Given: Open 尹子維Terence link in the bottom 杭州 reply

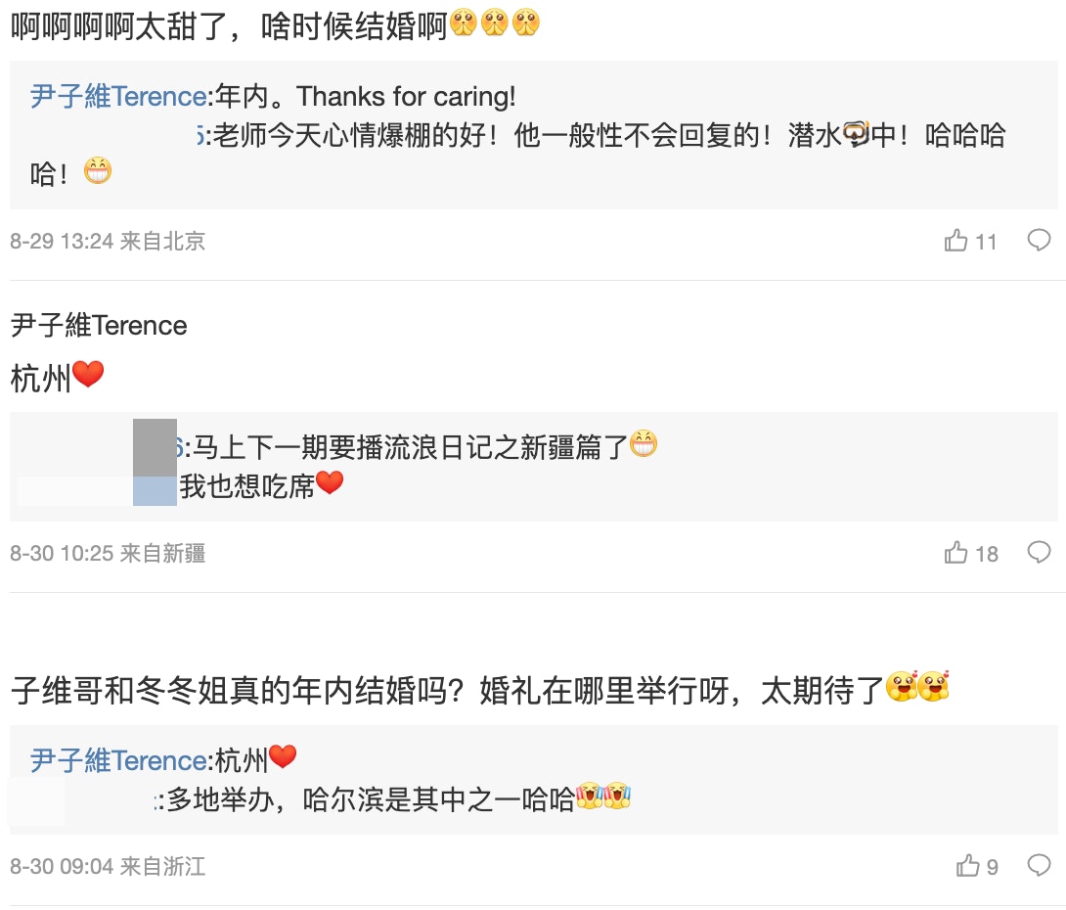Looking at the screenshot, I should pos(117,760).
